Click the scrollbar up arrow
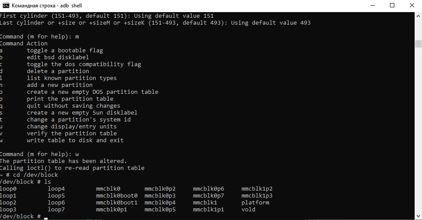This screenshot has width=422, height=220. pos(418,16)
